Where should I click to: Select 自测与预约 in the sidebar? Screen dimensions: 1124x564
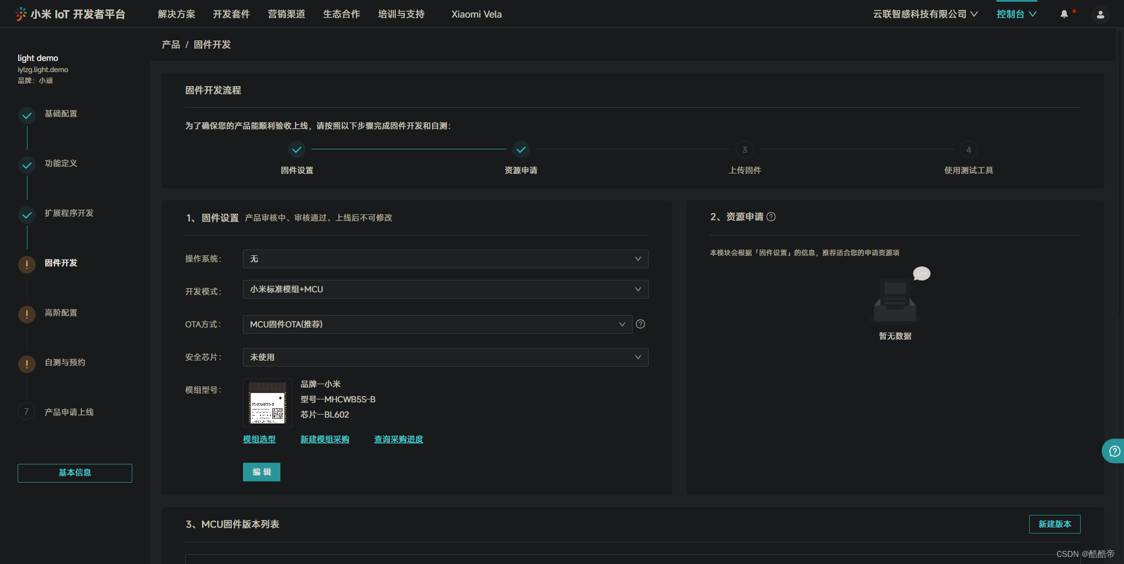[x=65, y=363]
